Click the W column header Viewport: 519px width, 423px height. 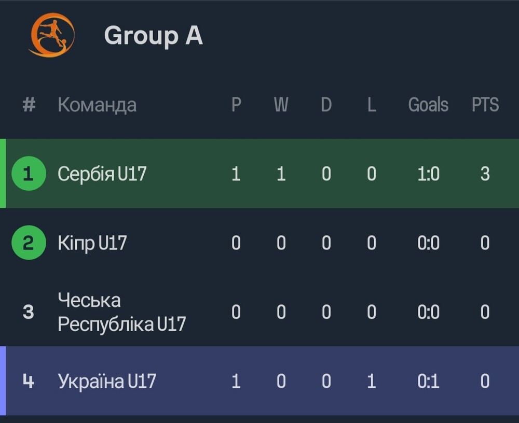[x=281, y=105]
